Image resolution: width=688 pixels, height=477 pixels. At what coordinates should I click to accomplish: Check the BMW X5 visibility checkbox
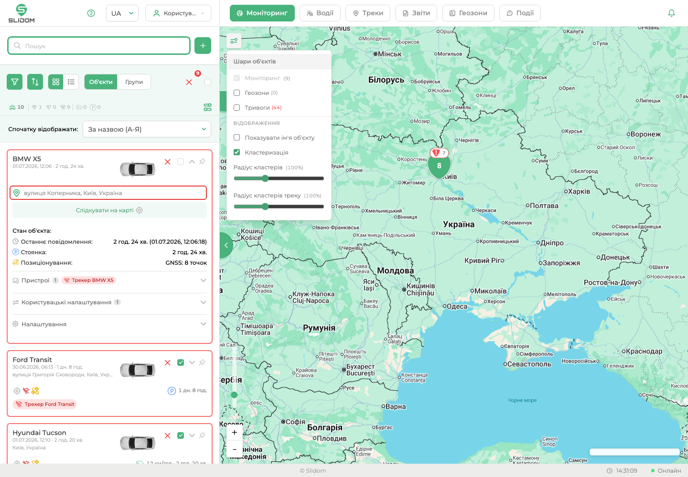181,162
